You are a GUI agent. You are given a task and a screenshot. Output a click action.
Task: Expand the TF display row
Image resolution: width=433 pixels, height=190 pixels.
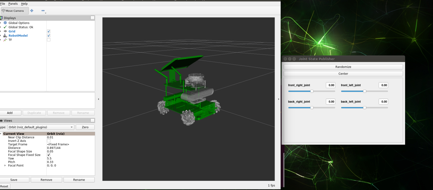1,40
